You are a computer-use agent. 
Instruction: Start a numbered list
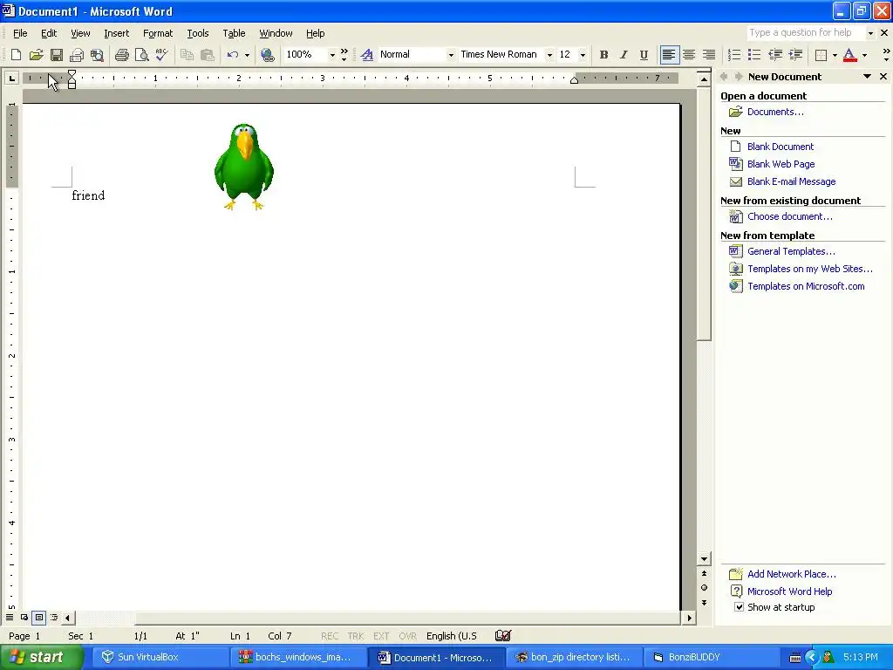coord(734,55)
